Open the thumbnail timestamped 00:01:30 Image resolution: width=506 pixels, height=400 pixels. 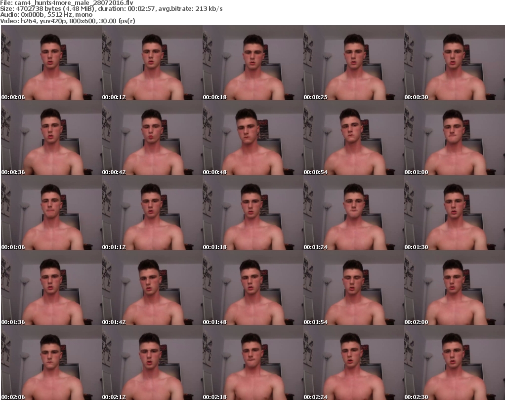pyautogui.click(x=455, y=213)
